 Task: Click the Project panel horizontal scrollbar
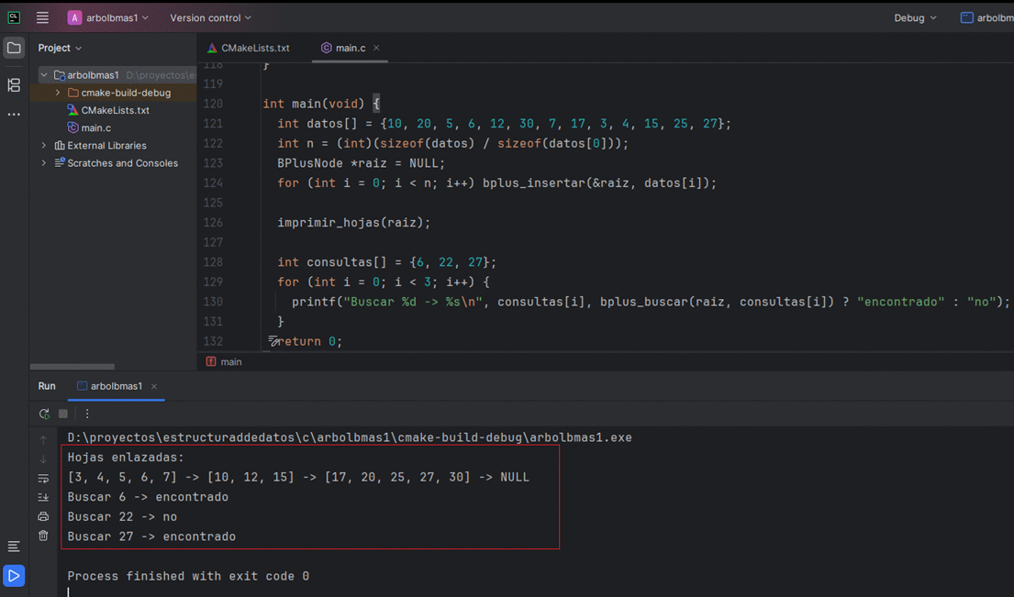72,367
